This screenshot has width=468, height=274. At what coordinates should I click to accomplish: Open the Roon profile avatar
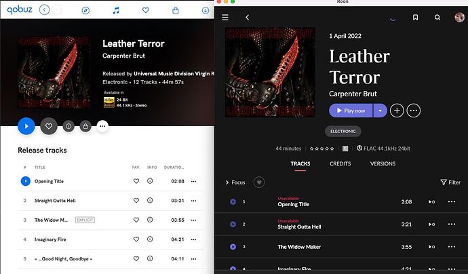pos(459,18)
